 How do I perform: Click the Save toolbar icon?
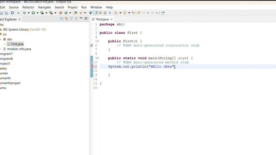click(x=1, y=13)
